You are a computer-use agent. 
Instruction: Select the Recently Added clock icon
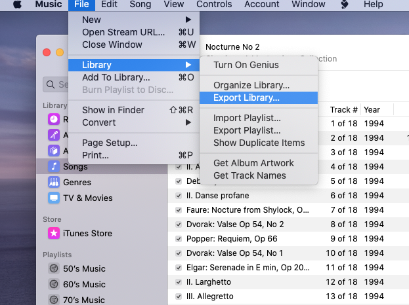tap(54, 119)
